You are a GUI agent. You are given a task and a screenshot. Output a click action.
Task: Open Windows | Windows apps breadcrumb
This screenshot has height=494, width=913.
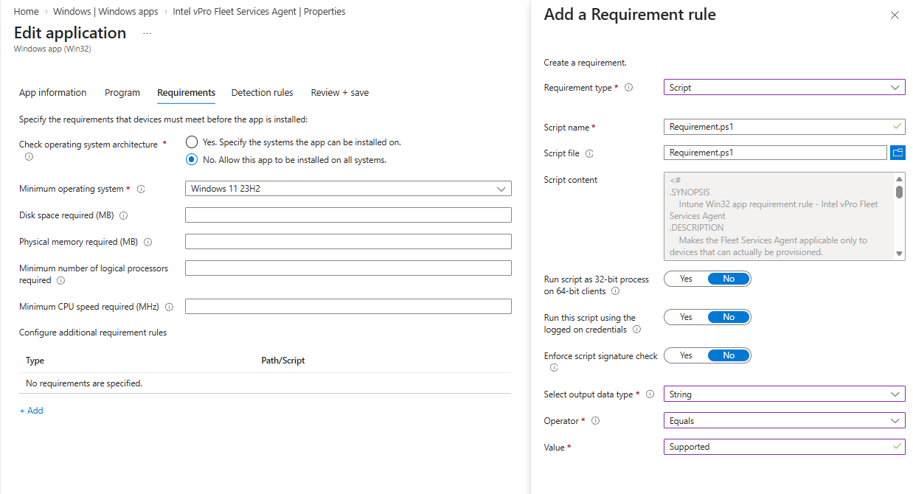point(105,12)
